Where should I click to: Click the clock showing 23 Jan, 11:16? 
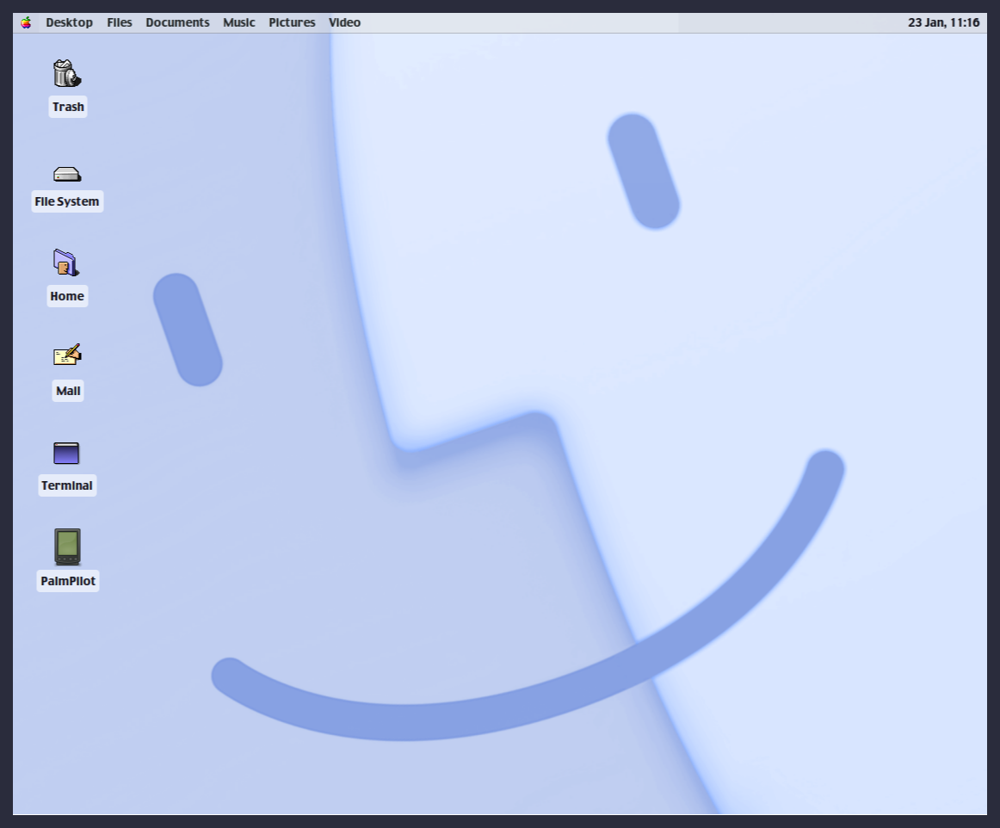[x=943, y=22]
